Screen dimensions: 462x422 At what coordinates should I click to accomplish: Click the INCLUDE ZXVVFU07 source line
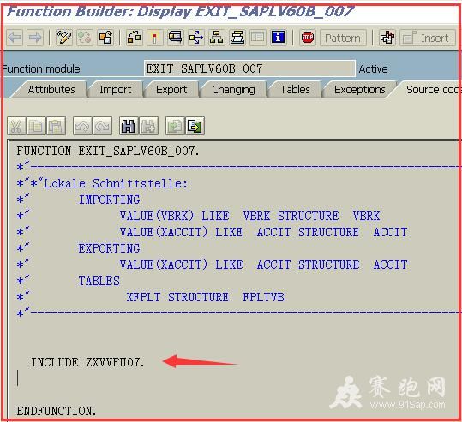(x=87, y=362)
